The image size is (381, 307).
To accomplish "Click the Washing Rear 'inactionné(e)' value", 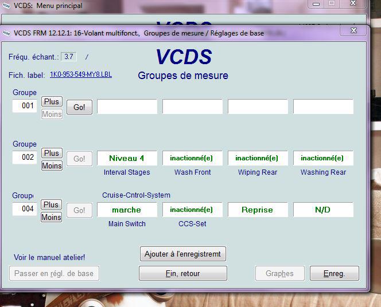I will pyautogui.click(x=323, y=158).
